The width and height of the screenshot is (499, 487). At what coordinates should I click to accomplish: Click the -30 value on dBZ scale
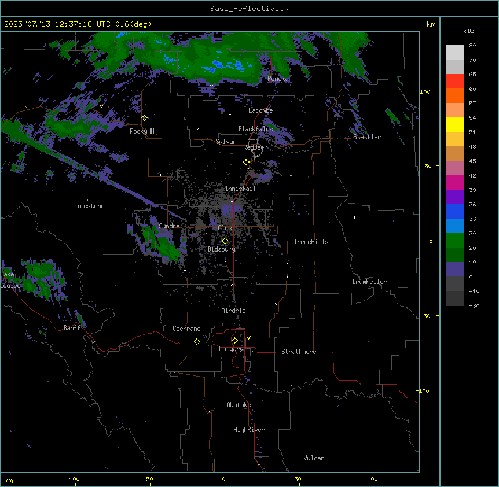tap(474, 305)
